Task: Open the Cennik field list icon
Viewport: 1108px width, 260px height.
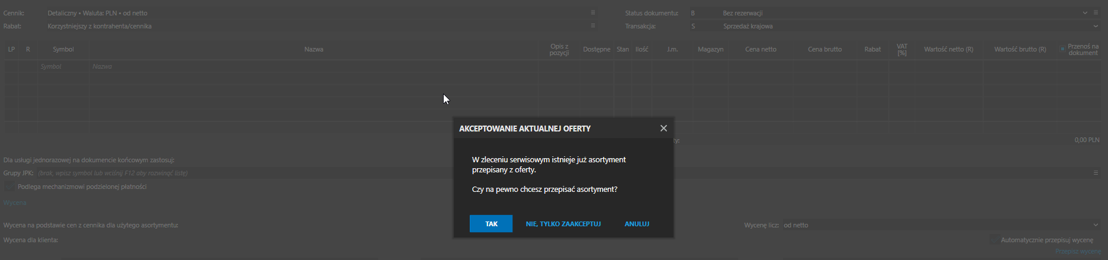Action: click(x=593, y=12)
